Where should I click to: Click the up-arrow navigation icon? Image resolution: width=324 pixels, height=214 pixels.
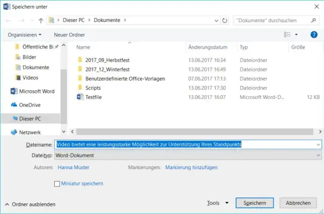tap(40, 21)
